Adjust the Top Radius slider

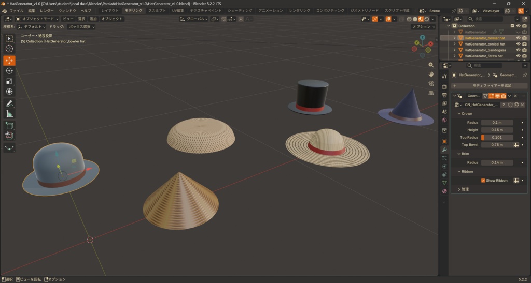pyautogui.click(x=497, y=138)
